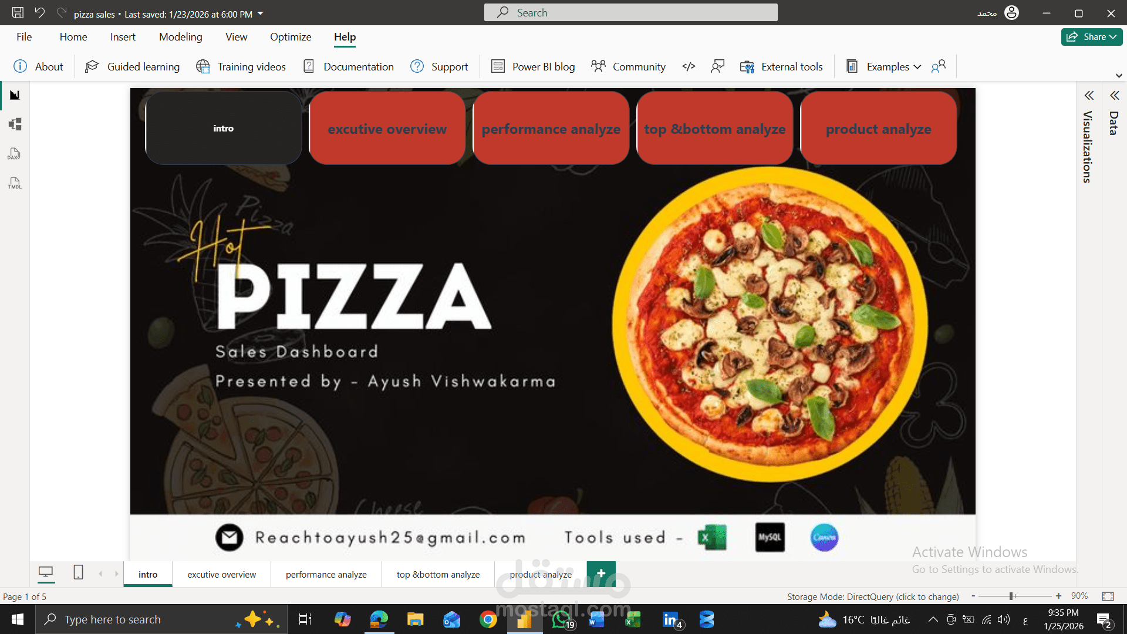Open the Modeling ribbon tab
1127x634 pixels.
180,36
